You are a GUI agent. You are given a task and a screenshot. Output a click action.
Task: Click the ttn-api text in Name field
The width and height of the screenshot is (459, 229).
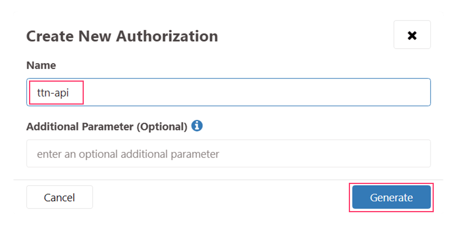click(53, 92)
